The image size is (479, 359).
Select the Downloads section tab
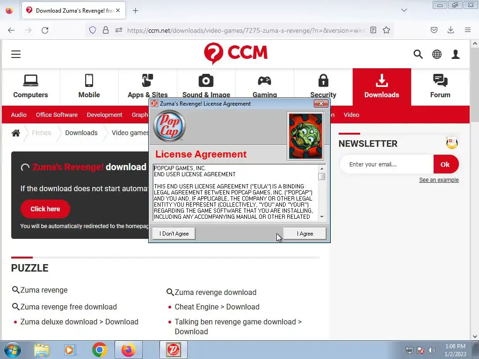382,86
